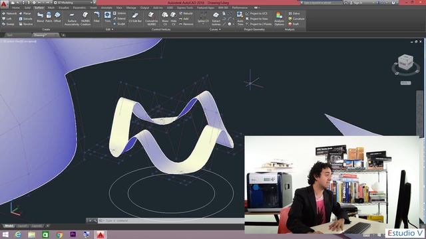Run Curvature analysis
Screen dimensions: 426x239
point(296,19)
